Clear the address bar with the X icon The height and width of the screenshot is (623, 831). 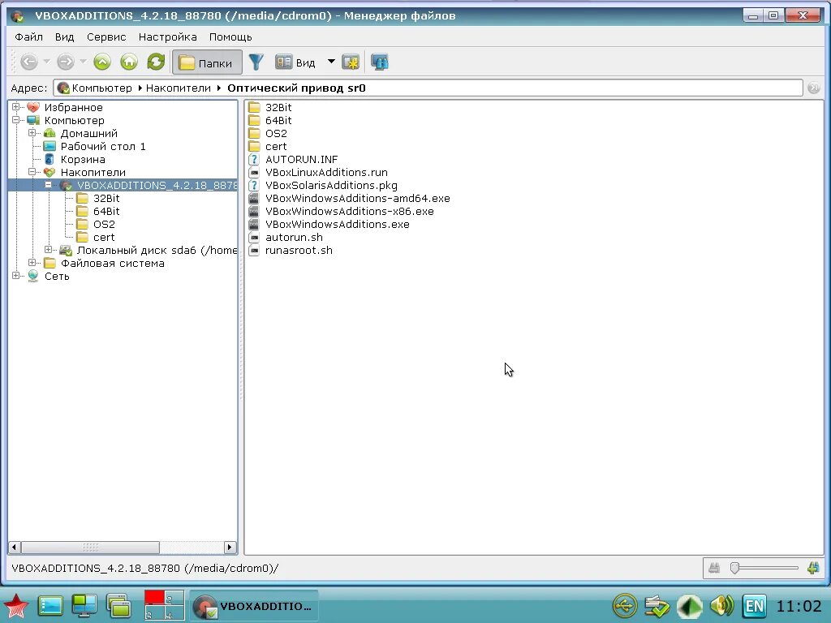[x=814, y=88]
